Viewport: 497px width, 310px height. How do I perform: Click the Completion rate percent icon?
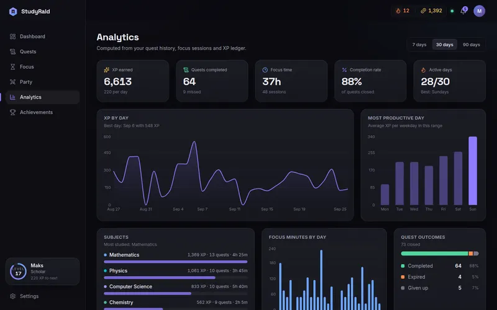pyautogui.click(x=344, y=70)
